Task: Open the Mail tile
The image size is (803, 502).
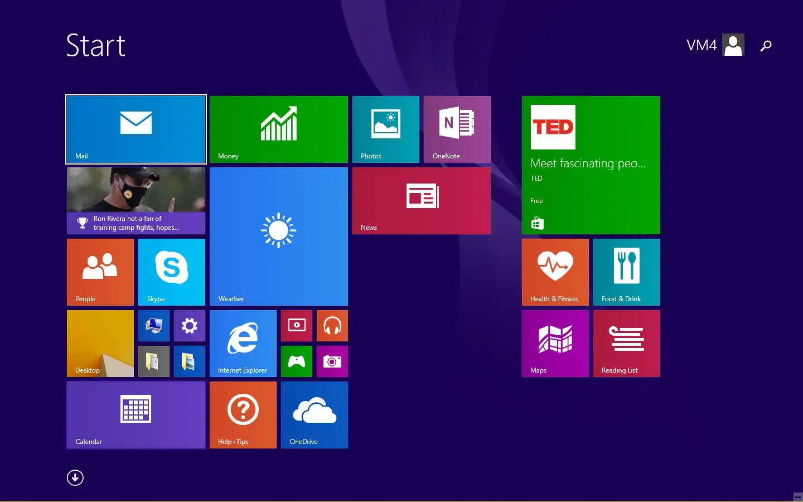Action: coord(136,129)
